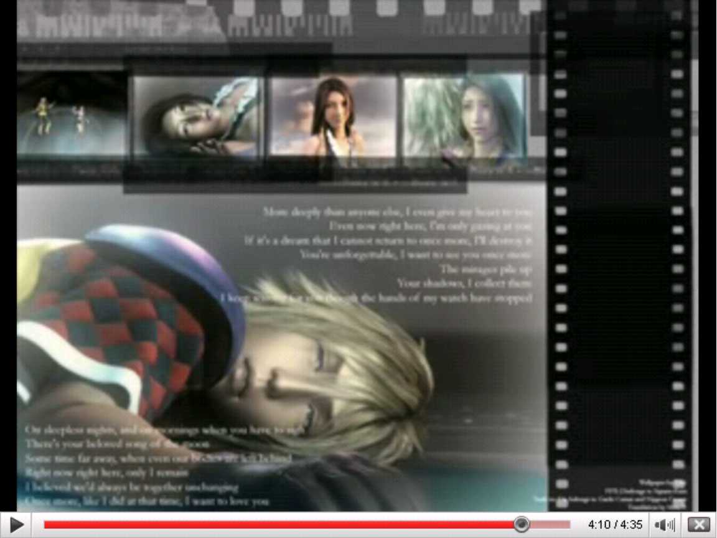Click the seek bar scrubber handle
Screen dimensions: 717x538
click(522, 524)
